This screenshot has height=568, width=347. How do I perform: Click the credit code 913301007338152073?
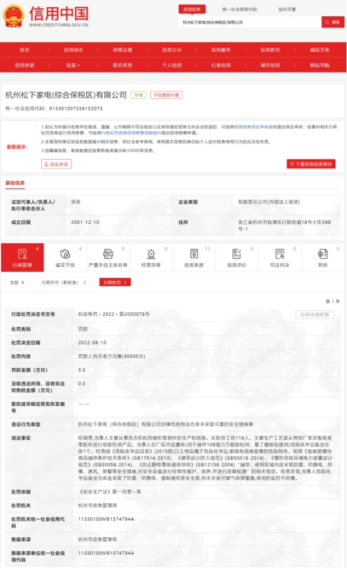click(76, 108)
